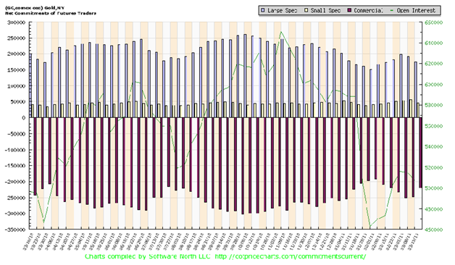Open the cotpricecharts.com URL in footer
Viewport: 455px width, 265px height.
pyautogui.click(x=291, y=256)
